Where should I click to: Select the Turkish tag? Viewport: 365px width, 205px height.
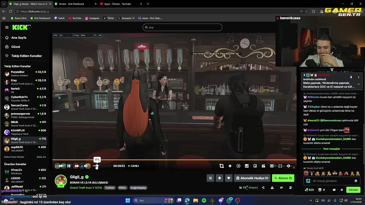109,188
